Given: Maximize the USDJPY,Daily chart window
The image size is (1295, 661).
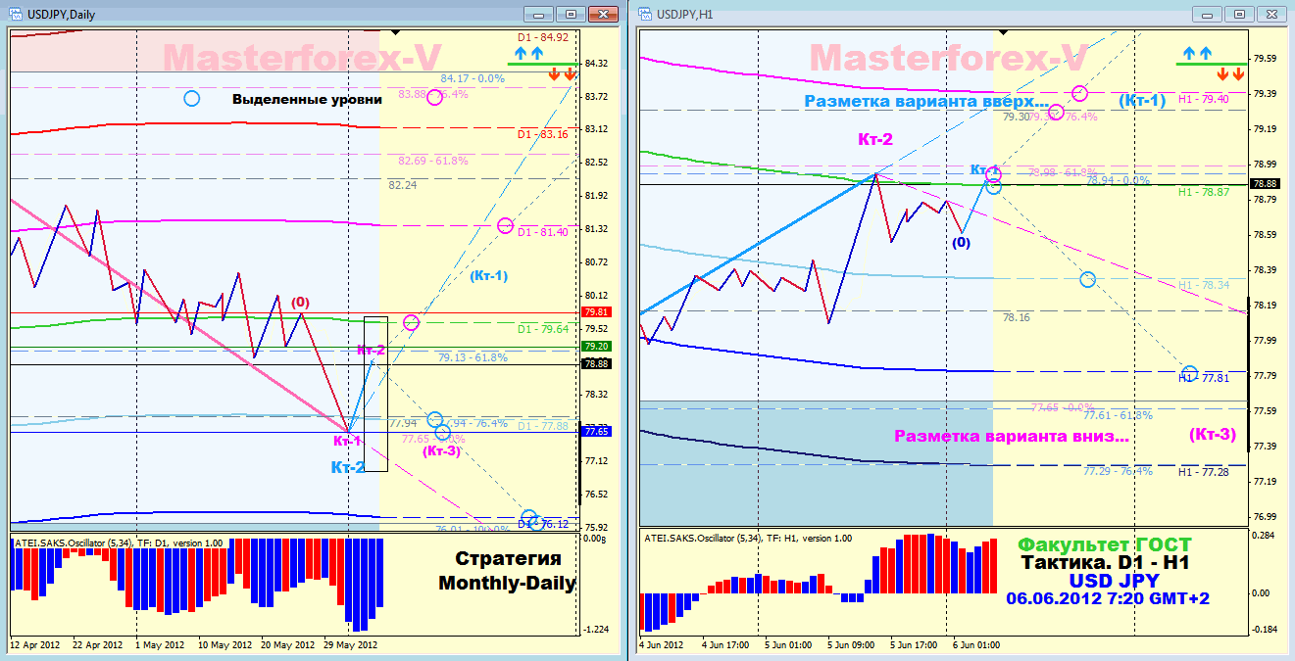Looking at the screenshot, I should 570,14.
